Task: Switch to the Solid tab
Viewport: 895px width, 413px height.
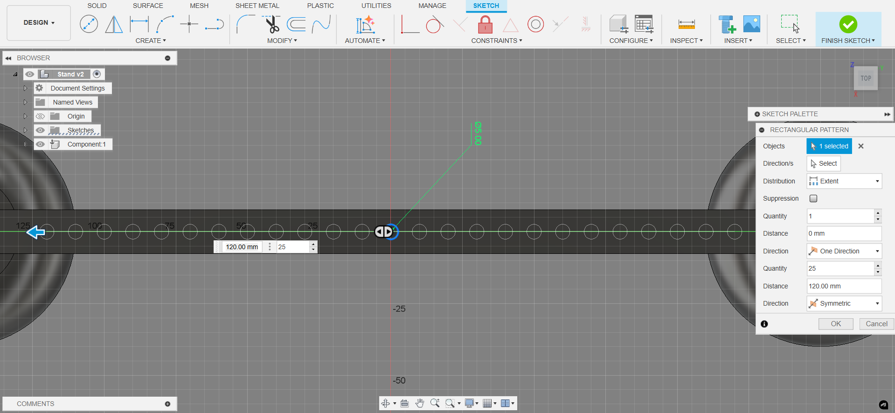Action: point(97,6)
